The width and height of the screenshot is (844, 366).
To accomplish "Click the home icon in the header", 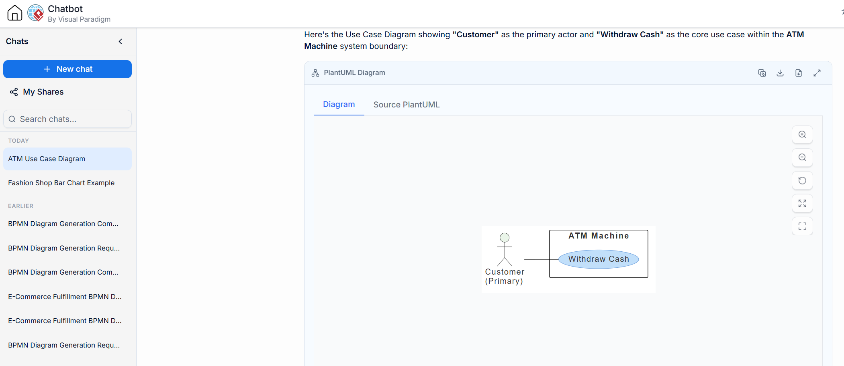I will [15, 13].
